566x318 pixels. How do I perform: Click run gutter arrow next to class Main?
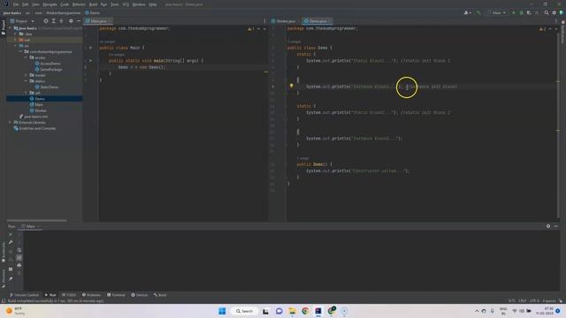pos(90,48)
